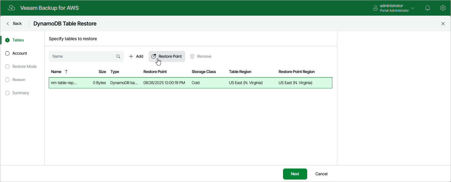Sort by Restore Point column header
Viewport: 451px width, 182px height.
point(155,72)
